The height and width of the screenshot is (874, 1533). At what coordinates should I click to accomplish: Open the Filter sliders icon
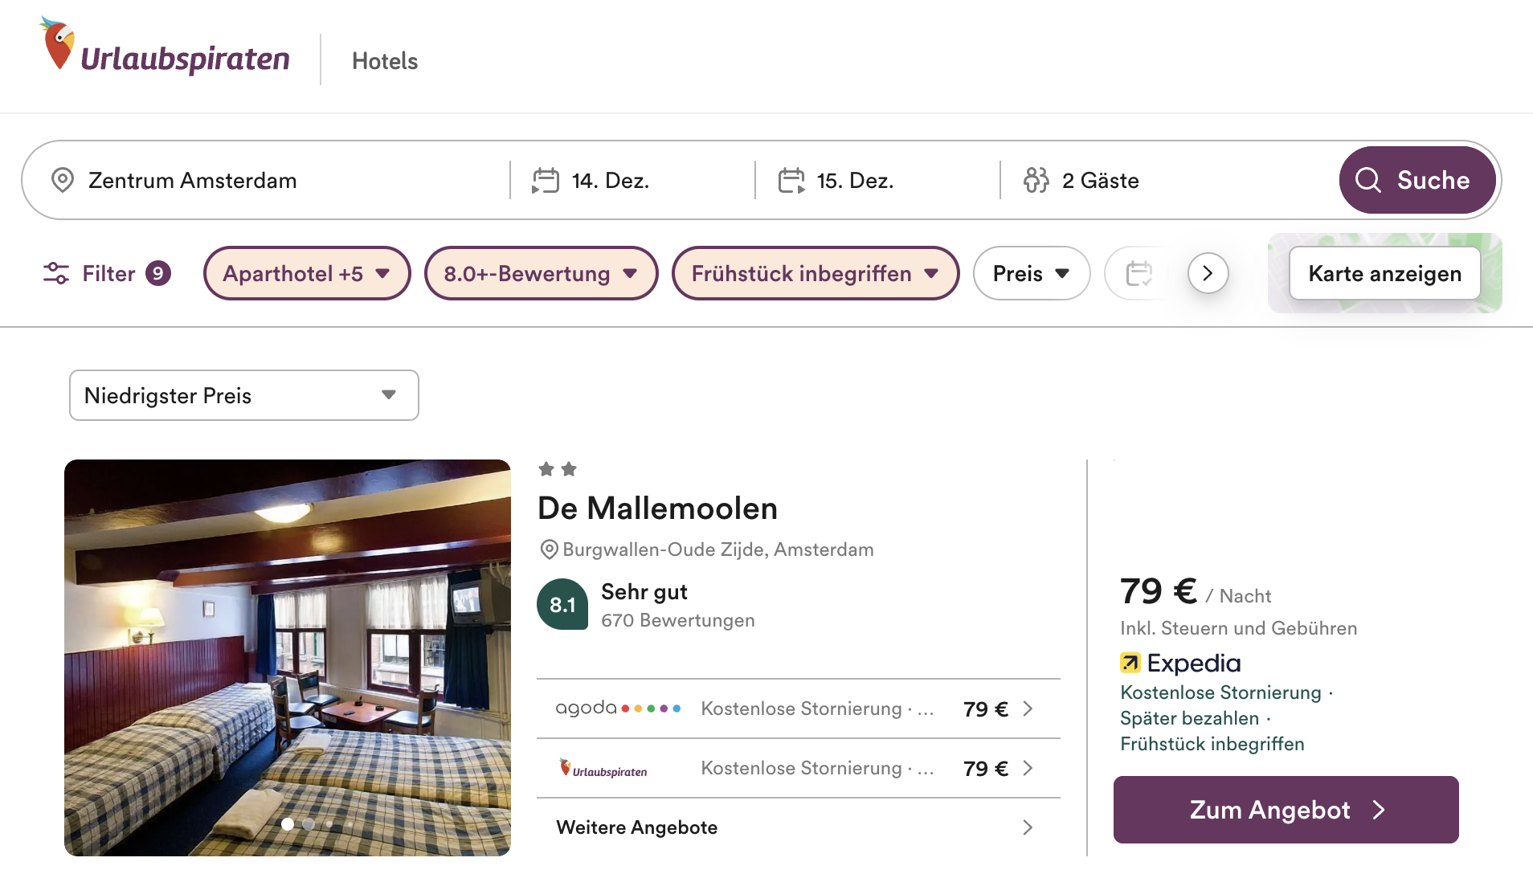(56, 274)
